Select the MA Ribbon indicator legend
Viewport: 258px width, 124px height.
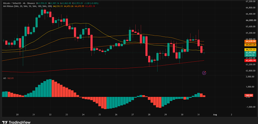coord(27,6)
